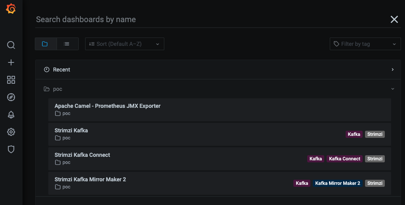
Task: Open the Sort (Default A–Z) dropdown
Action: pyautogui.click(x=124, y=44)
